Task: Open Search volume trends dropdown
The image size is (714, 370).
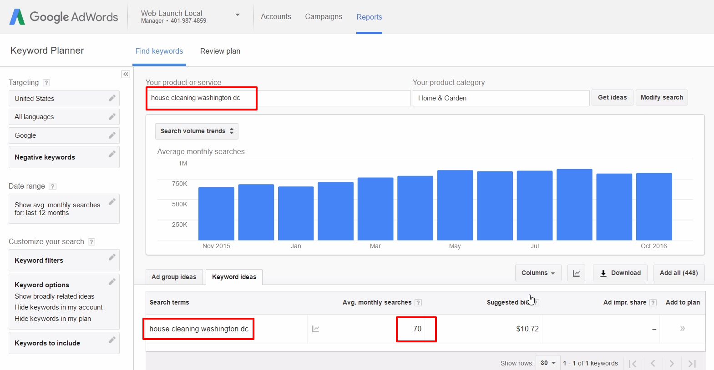Action: click(x=197, y=131)
